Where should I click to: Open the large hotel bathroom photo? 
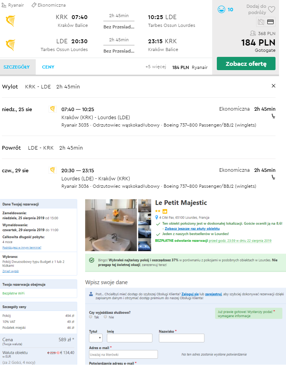coord(111,225)
